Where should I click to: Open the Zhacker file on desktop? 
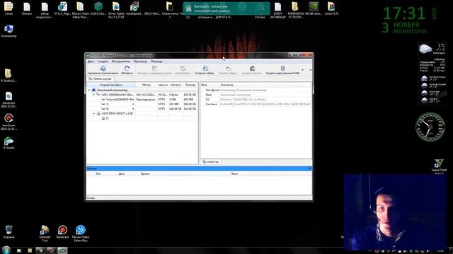tap(27, 8)
